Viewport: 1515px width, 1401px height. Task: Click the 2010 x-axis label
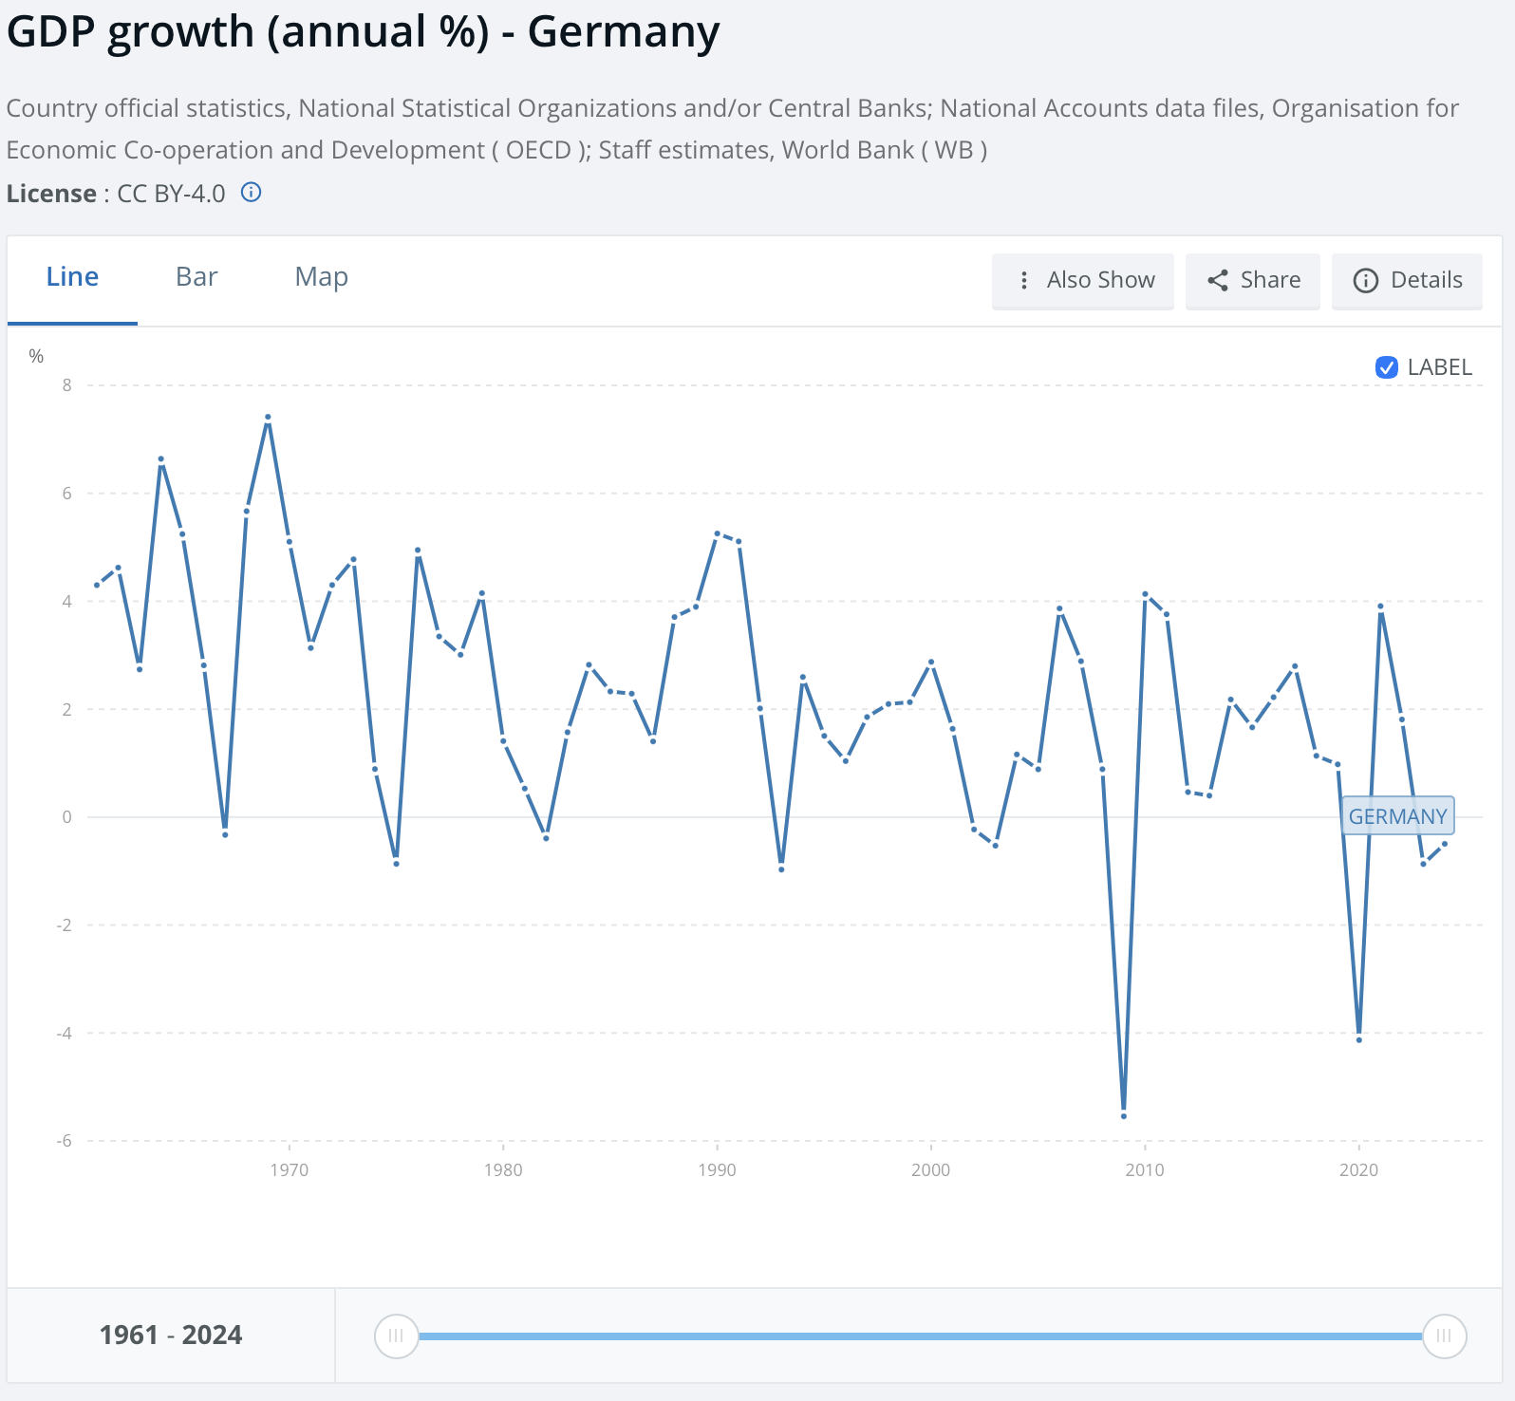coord(1145,1170)
